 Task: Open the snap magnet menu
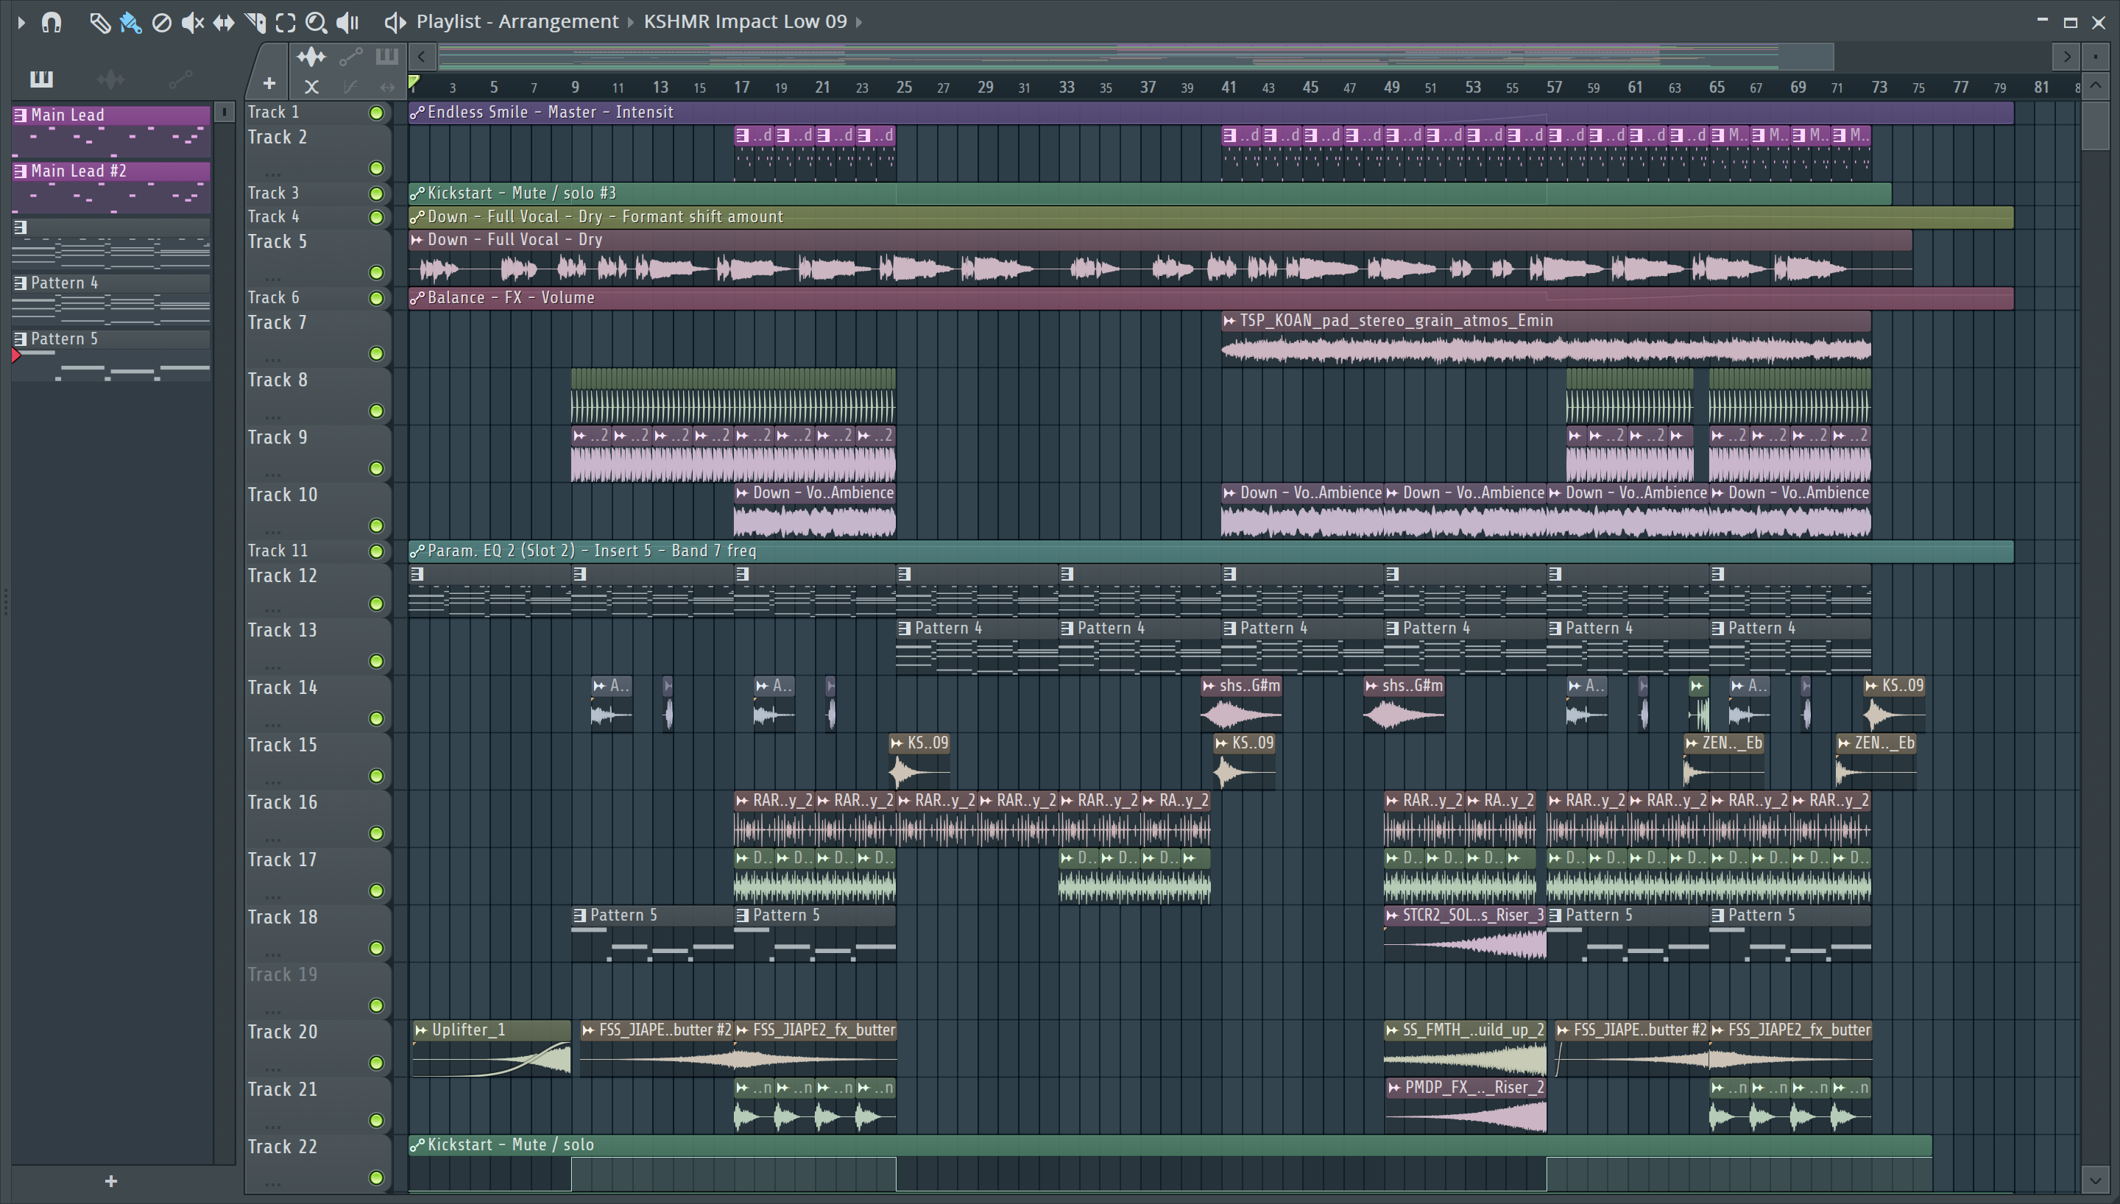(52, 22)
